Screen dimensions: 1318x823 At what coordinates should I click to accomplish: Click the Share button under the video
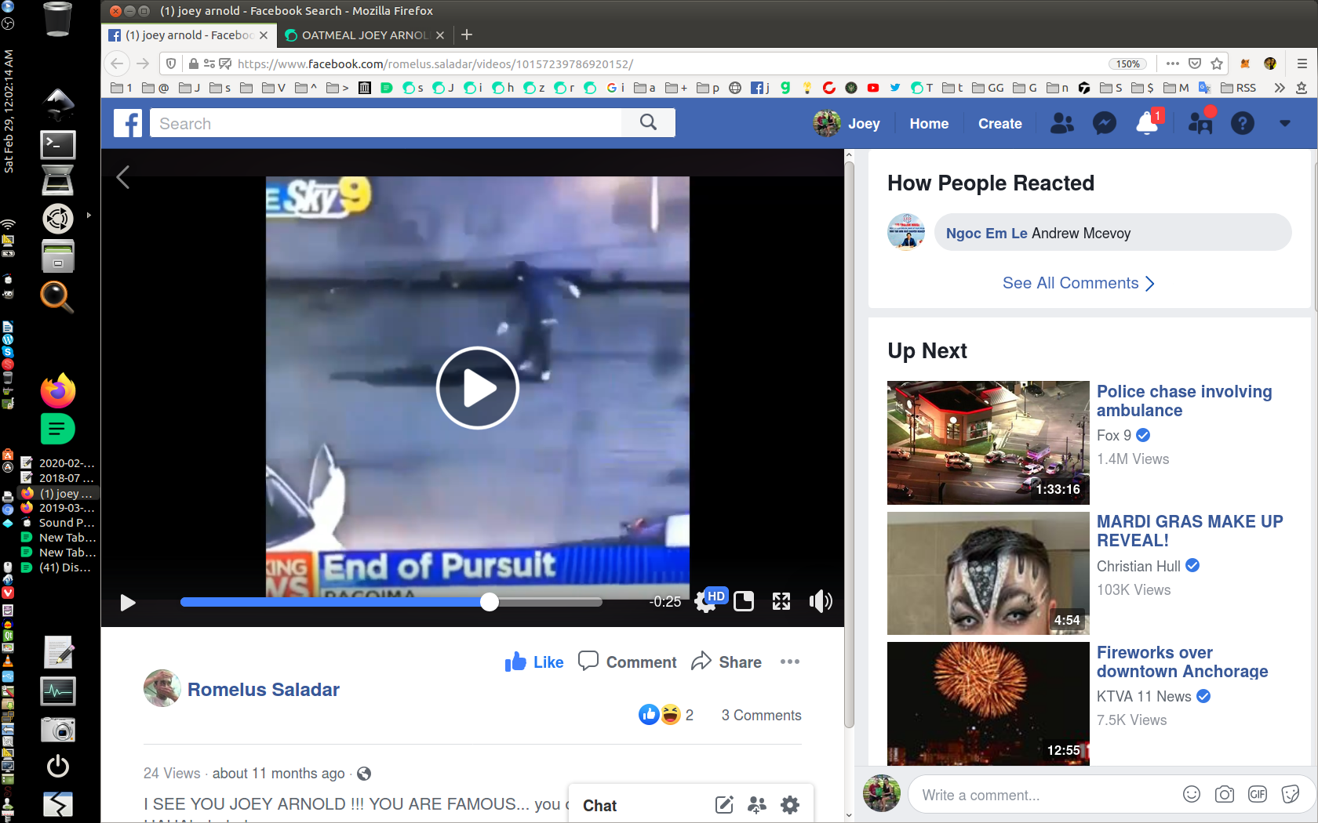tap(726, 662)
